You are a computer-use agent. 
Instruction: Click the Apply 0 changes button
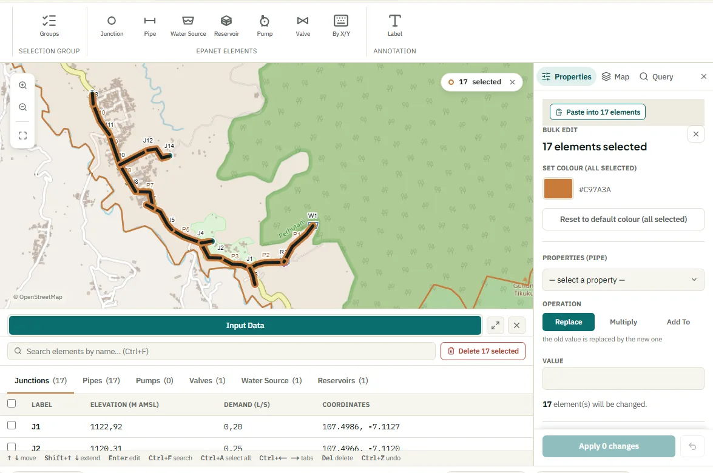pyautogui.click(x=609, y=446)
